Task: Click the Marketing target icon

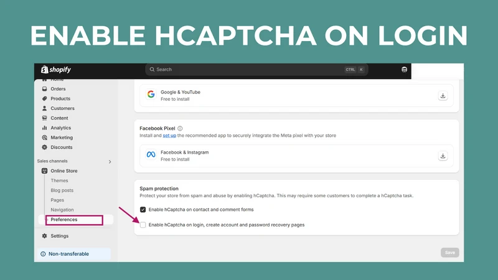Action: coord(44,138)
